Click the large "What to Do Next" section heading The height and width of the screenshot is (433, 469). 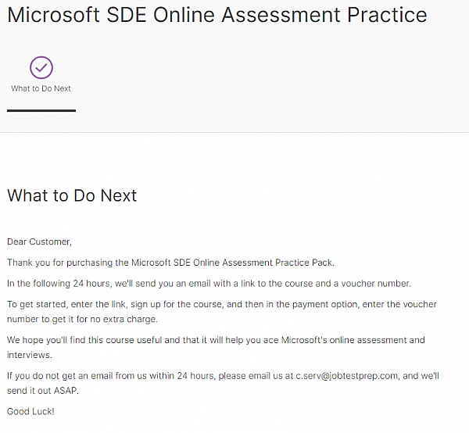click(72, 195)
